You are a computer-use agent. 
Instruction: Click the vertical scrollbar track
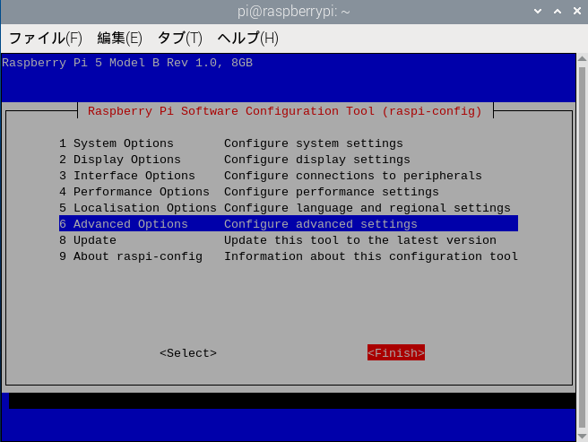[582, 247]
